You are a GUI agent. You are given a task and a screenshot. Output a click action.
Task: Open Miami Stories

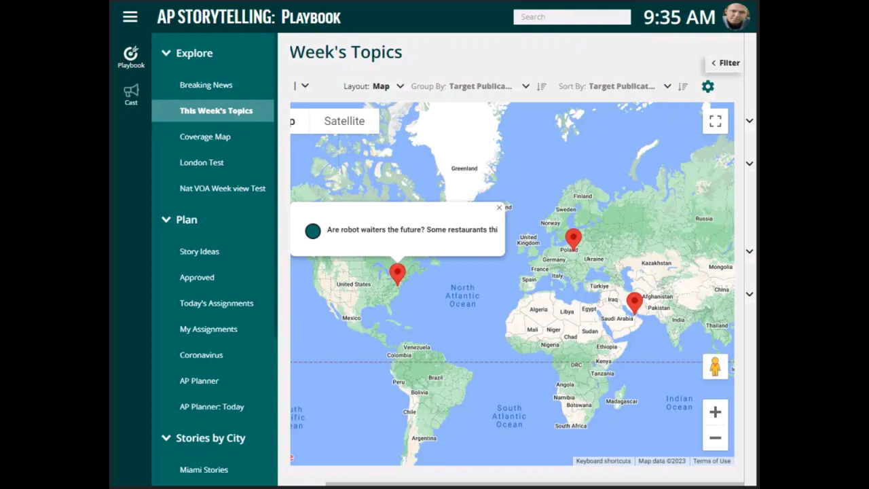204,469
